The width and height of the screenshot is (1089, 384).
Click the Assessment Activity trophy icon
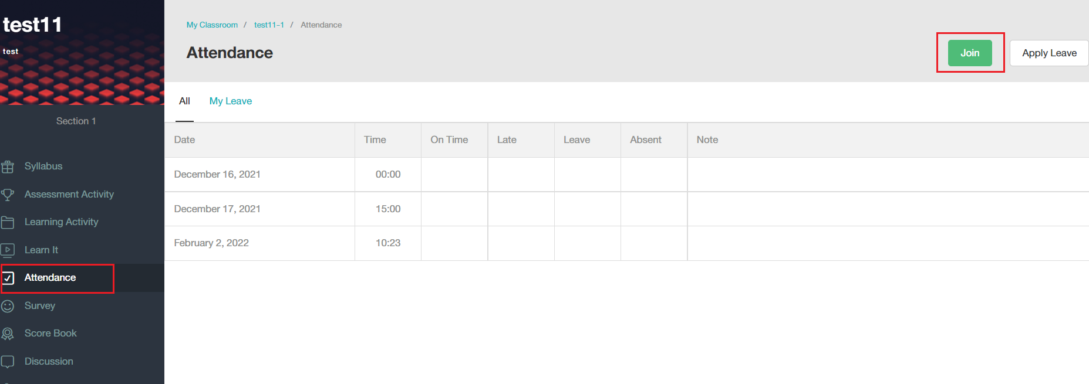click(x=8, y=195)
